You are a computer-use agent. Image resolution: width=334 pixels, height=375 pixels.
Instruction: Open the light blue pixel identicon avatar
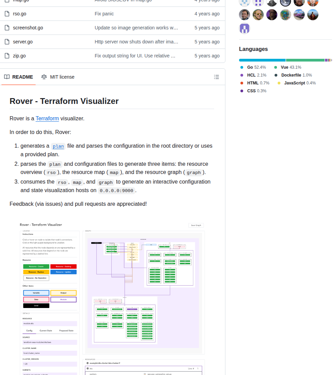pos(245,2)
